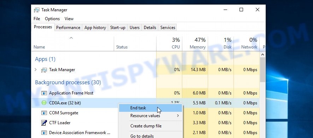This screenshot has width=313, height=138.
Task: Click the Application Frame Host process icon
Action: [44, 93]
